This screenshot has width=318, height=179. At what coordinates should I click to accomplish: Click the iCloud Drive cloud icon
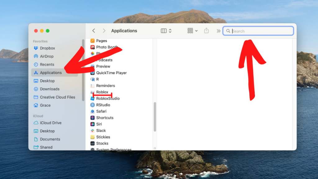coord(36,123)
